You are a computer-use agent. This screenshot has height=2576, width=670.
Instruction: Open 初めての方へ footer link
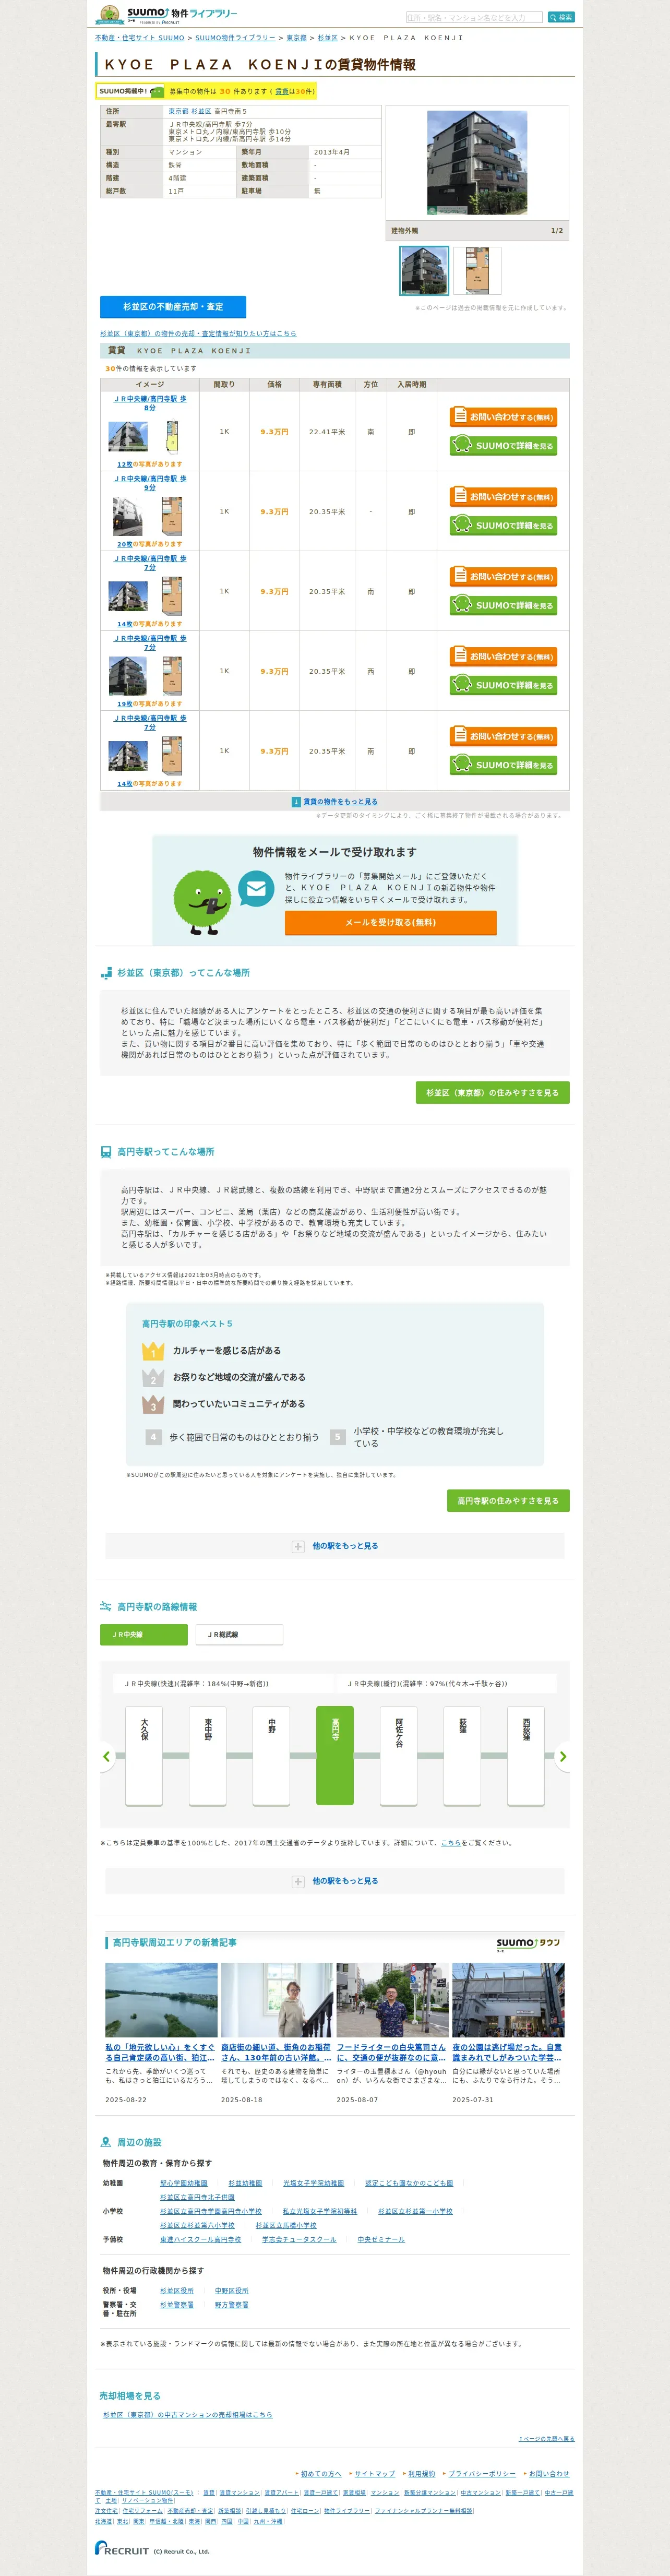pos(321,2473)
